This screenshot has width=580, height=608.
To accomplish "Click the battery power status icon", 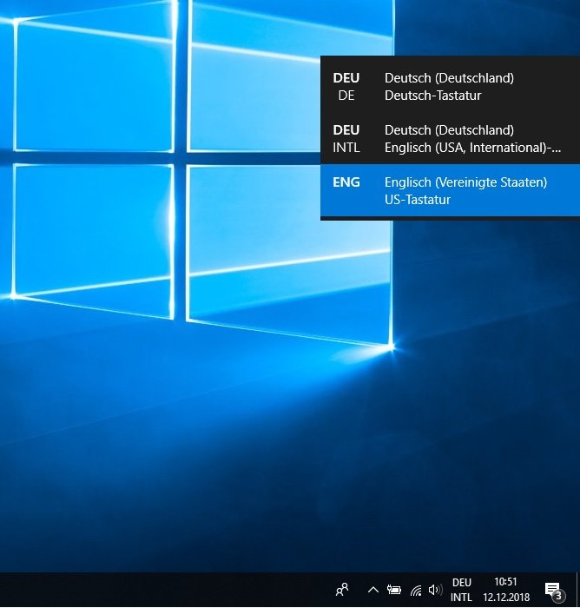I will [393, 591].
